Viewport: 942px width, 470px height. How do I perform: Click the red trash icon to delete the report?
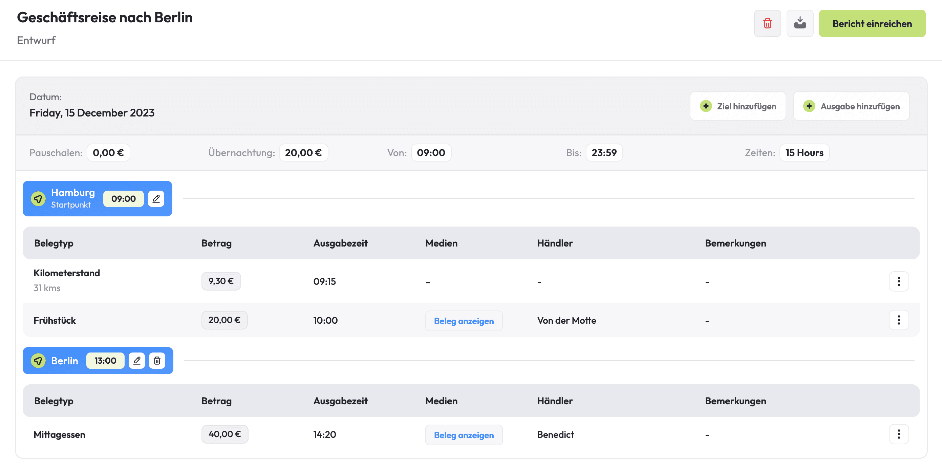pyautogui.click(x=767, y=23)
